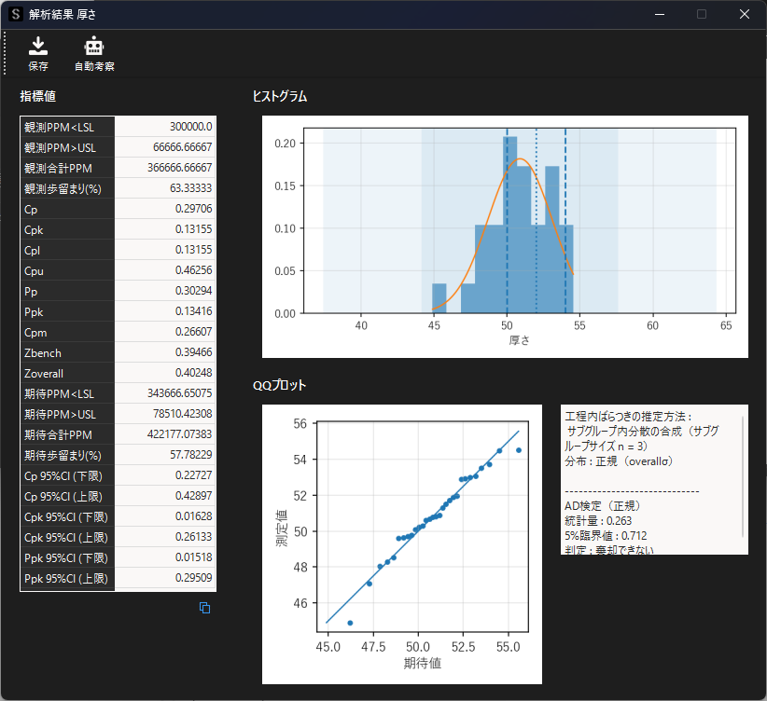Select the 観測PPM<LSL row label
The height and width of the screenshot is (701, 767).
(67, 127)
